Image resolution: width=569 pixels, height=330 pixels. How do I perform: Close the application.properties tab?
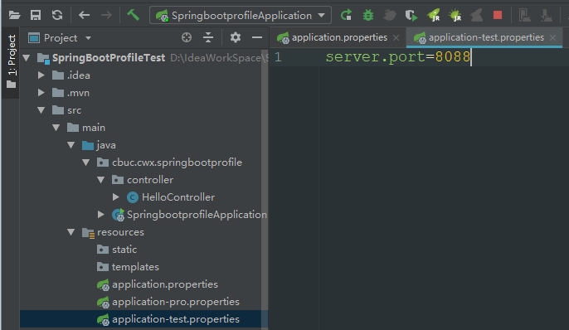tap(396, 37)
